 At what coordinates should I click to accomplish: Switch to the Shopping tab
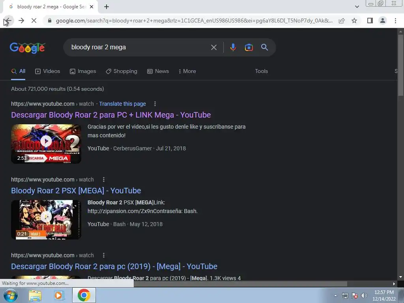coord(122,71)
